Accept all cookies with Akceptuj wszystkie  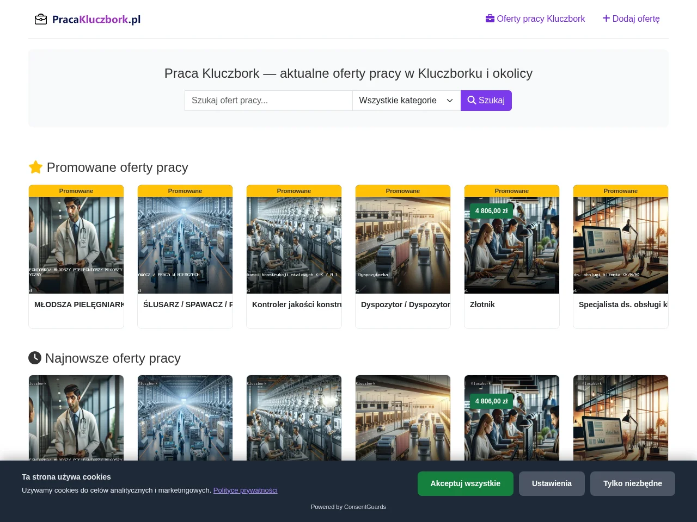click(x=466, y=483)
